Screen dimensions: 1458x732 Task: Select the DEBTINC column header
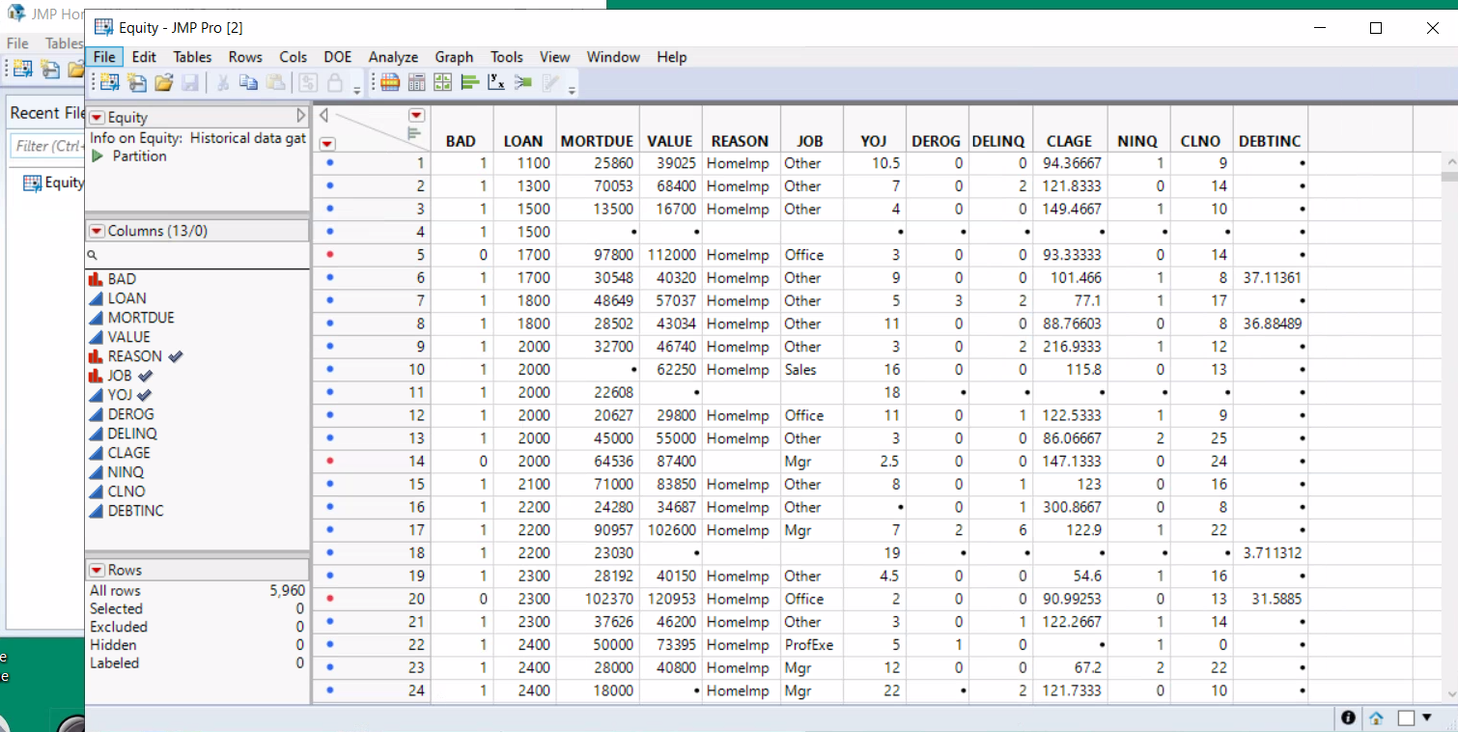coord(1270,141)
